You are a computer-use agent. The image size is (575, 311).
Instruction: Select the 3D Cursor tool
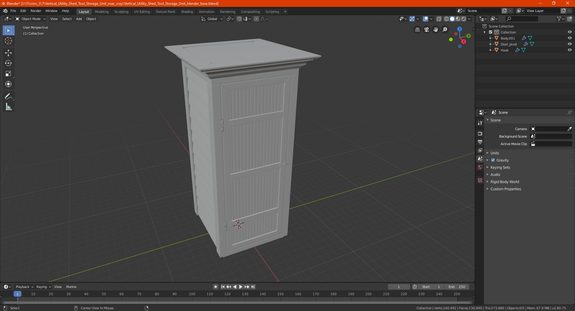(x=8, y=41)
